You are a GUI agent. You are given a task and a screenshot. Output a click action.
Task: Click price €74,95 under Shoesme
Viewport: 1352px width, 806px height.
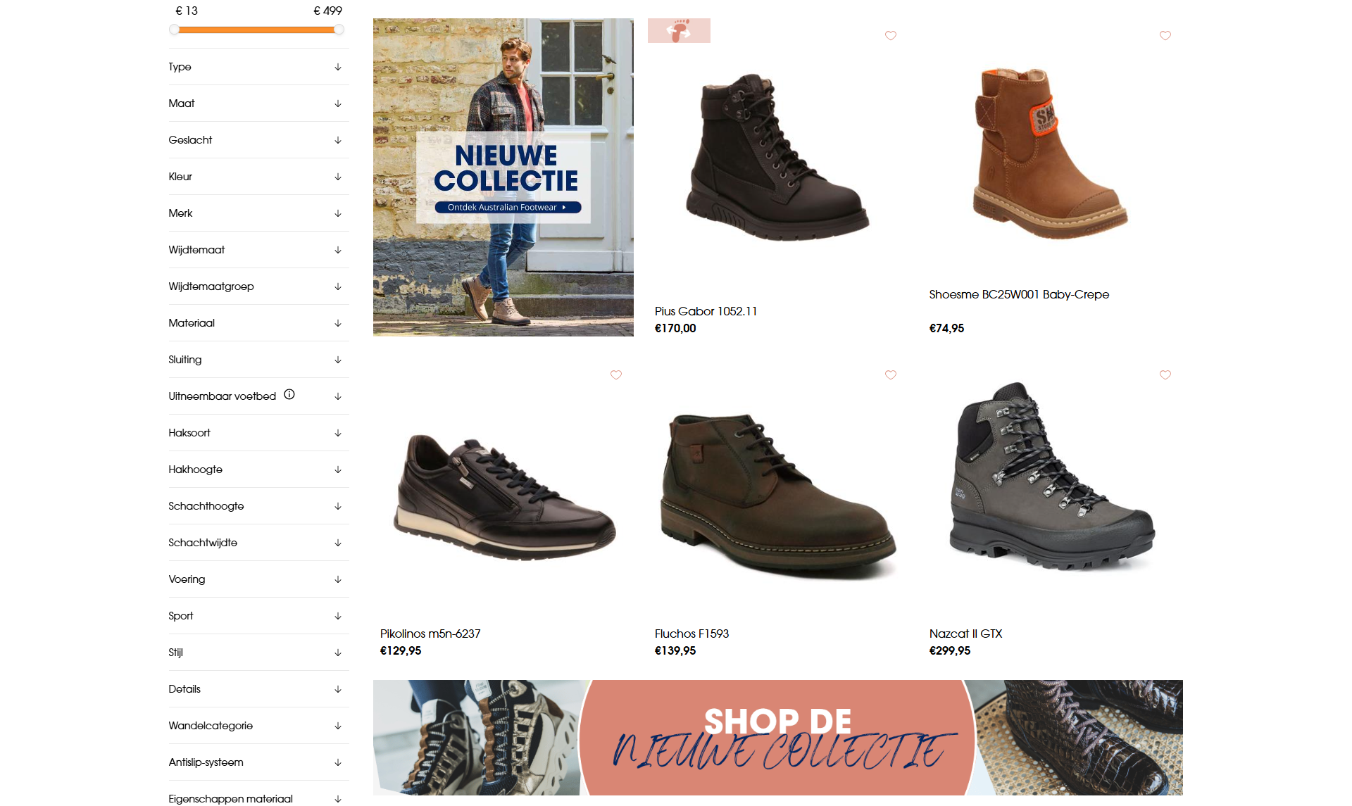pyautogui.click(x=946, y=328)
